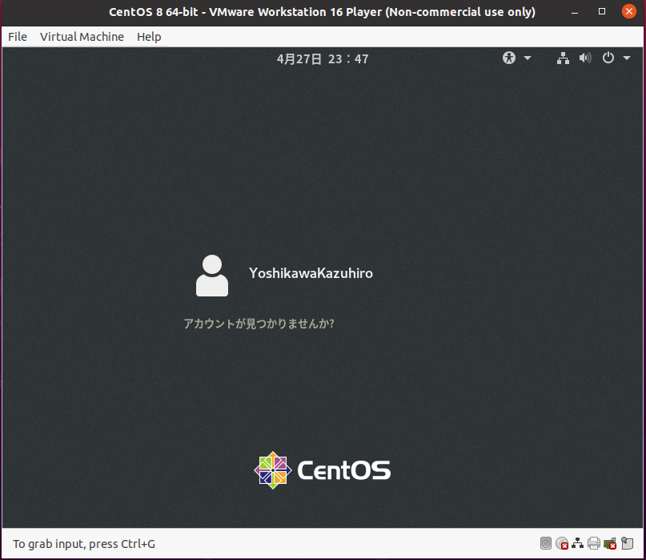646x560 pixels.
Task: Click the network adapter icon in VMware status bar
Action: point(577,543)
